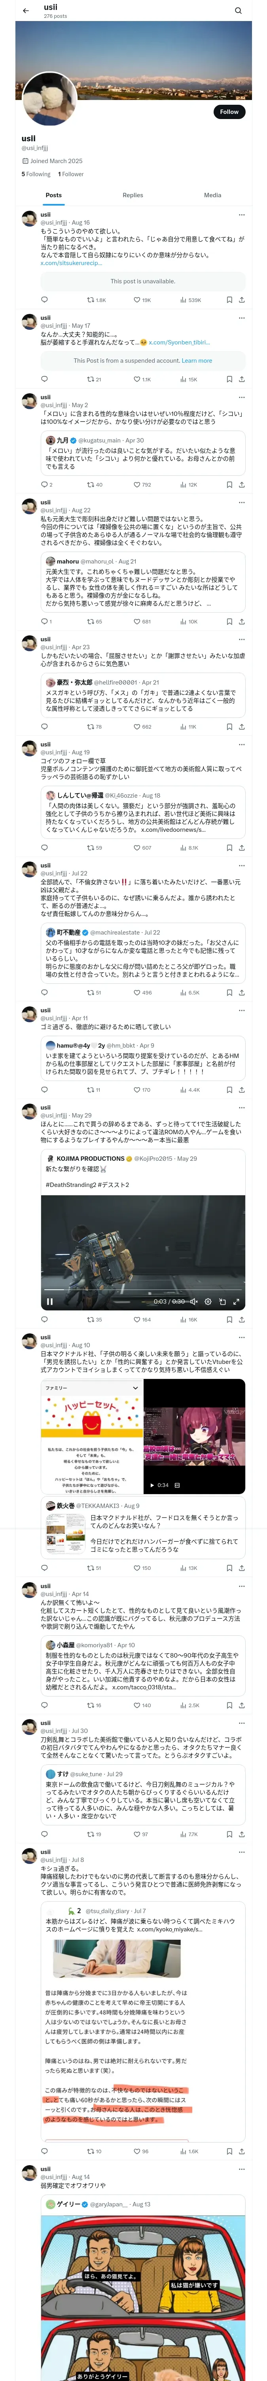
Task: Open the more options on the May 2 post
Action: click(x=242, y=398)
